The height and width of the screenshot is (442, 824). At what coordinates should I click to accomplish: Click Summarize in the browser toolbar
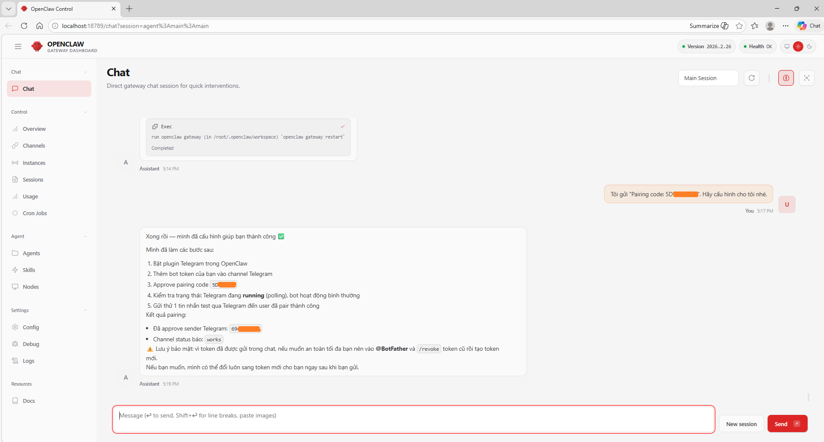point(709,26)
